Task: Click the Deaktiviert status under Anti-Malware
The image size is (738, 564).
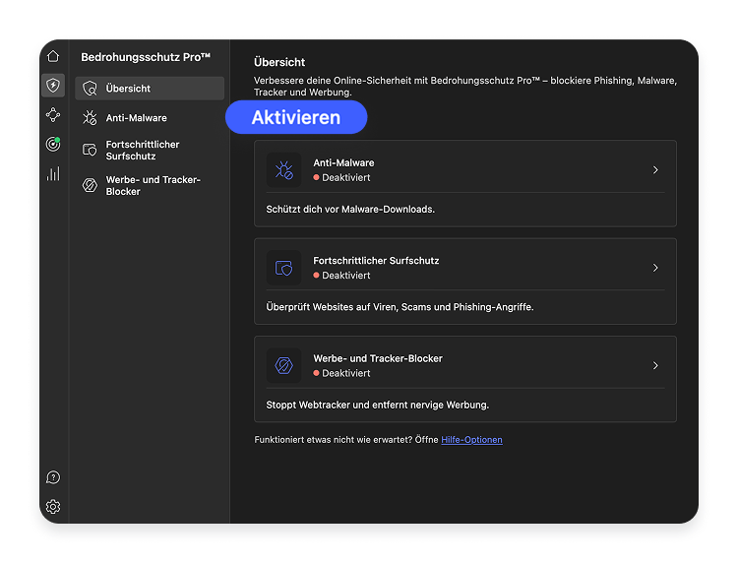Action: click(344, 178)
